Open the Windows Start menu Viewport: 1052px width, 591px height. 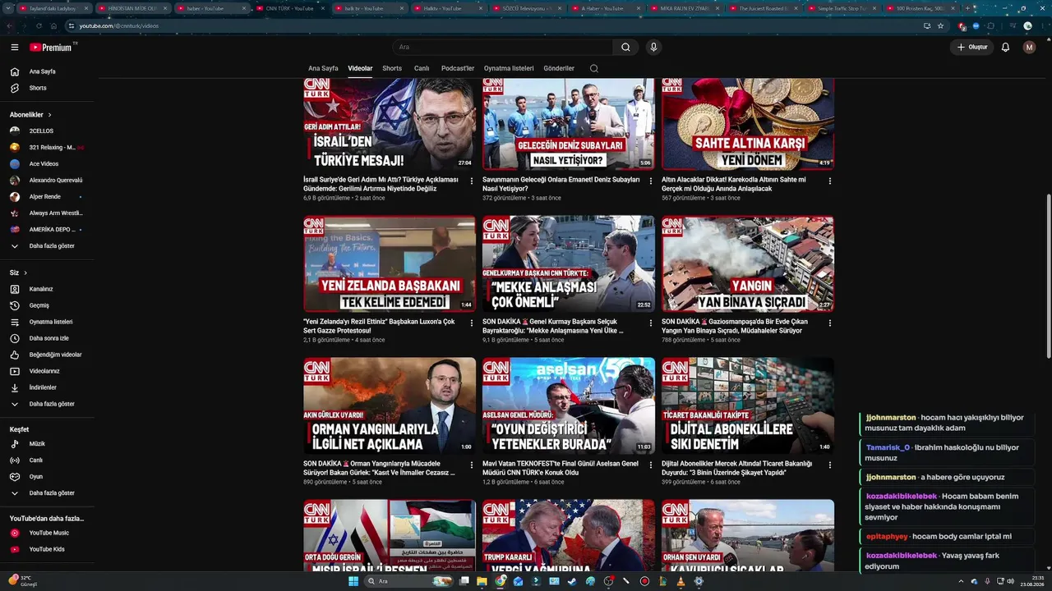[353, 581]
